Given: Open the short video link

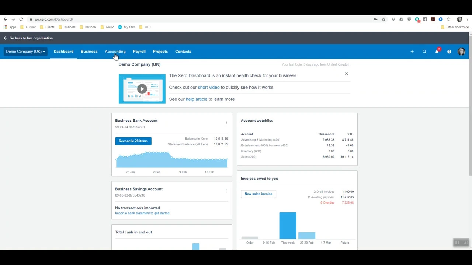Looking at the screenshot, I should click(208, 87).
